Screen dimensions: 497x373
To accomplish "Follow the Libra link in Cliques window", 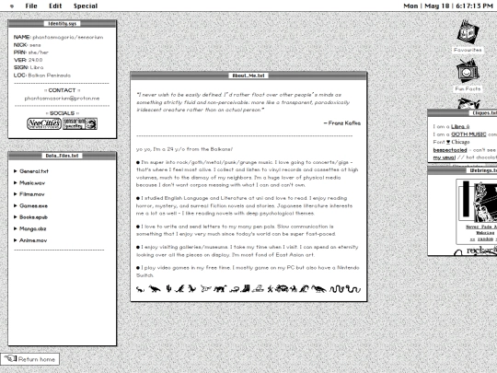I will [460, 126].
